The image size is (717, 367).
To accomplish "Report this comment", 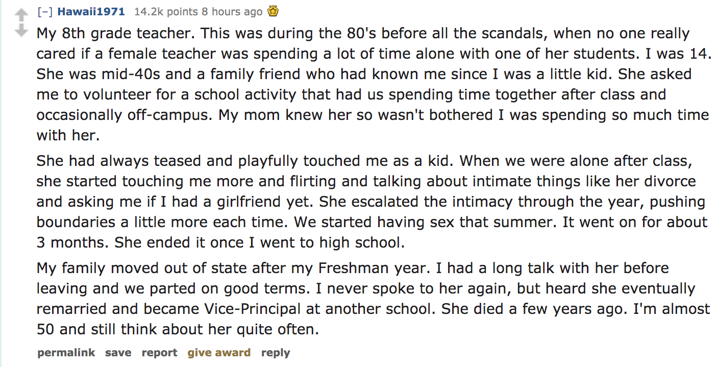I will coord(159,353).
